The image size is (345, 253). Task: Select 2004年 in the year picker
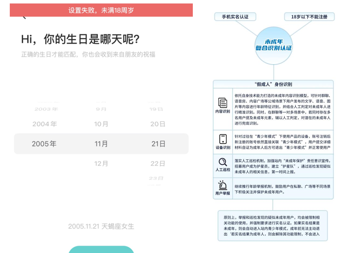(44, 124)
